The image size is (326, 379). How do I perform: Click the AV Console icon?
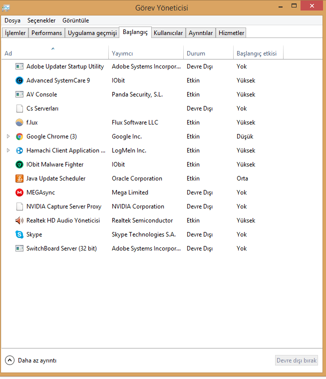tap(19, 94)
